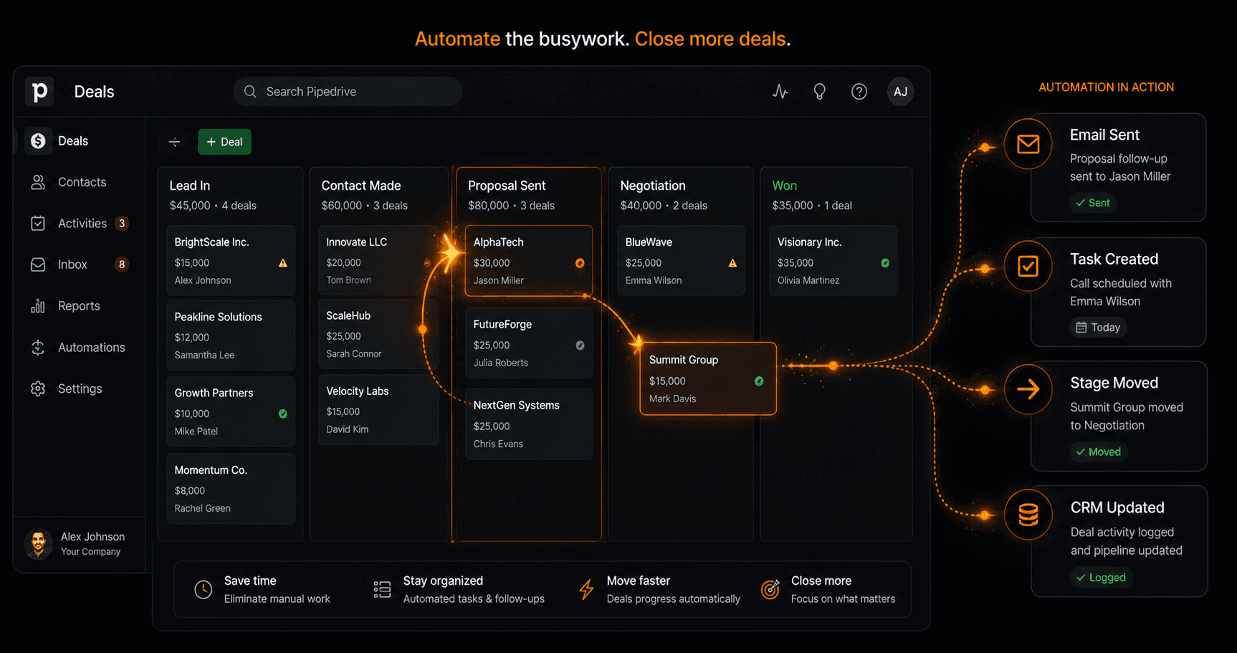Click the Move faster lightning icon

tap(586, 590)
